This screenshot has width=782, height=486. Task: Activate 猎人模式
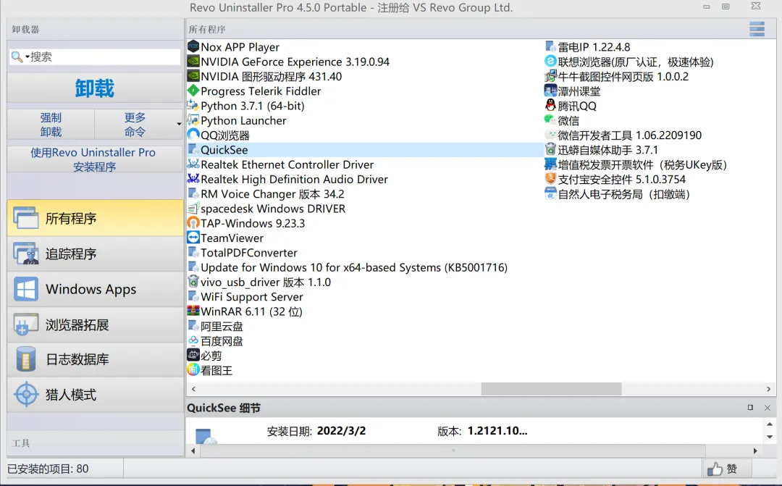coord(96,395)
